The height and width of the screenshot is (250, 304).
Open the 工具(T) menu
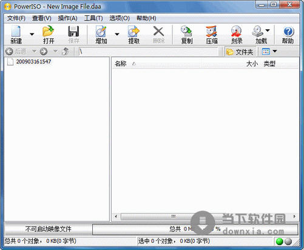point(93,18)
